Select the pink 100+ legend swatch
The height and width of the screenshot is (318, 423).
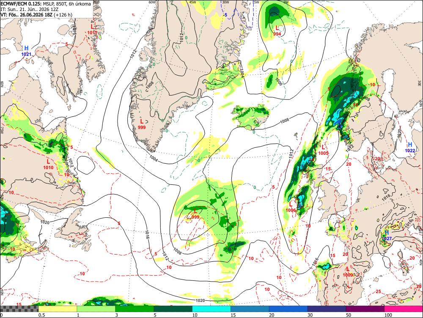click(404, 309)
